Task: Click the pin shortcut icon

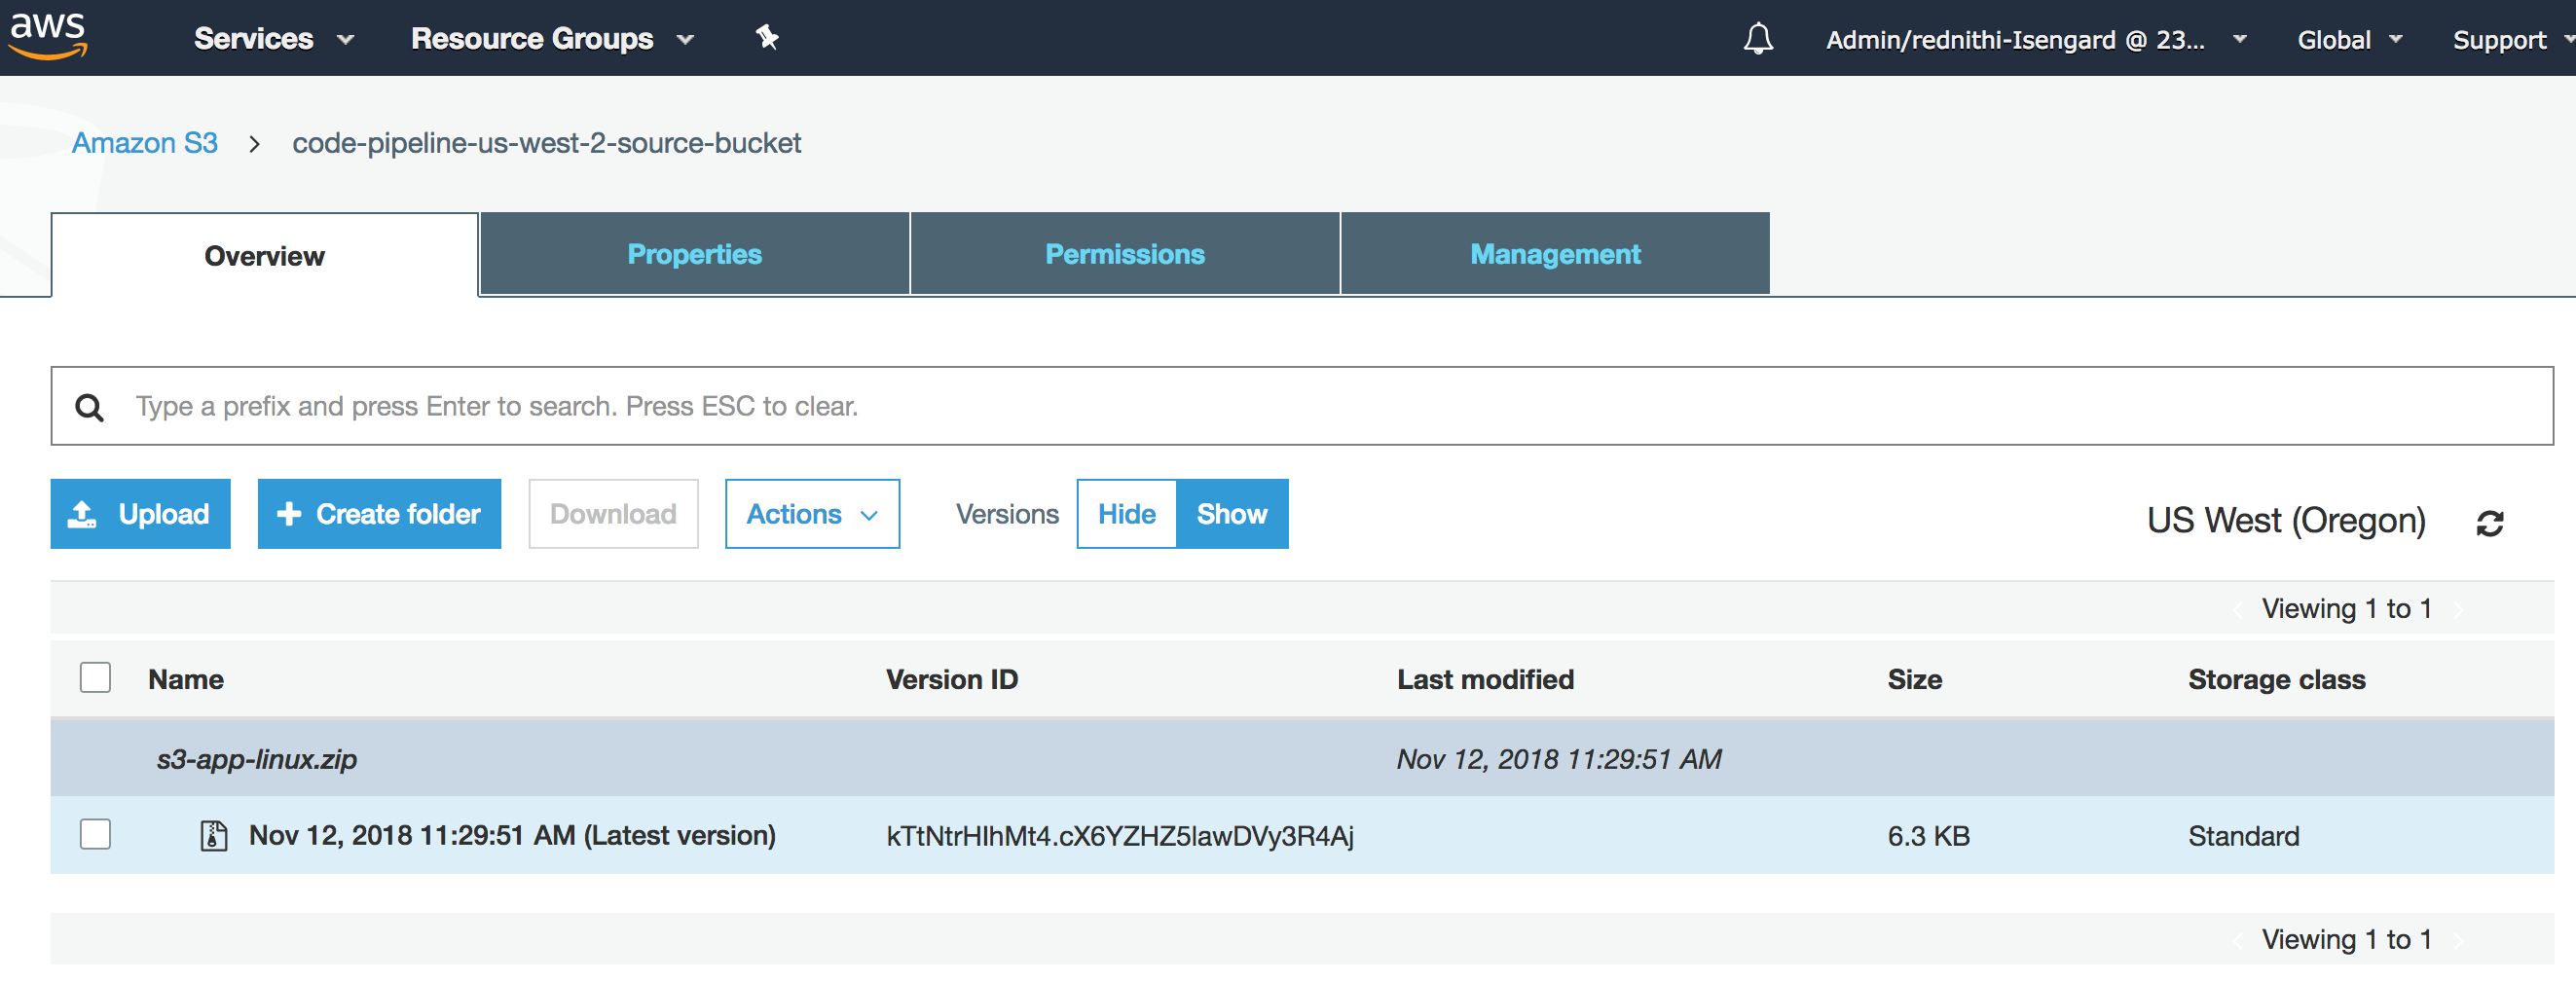Action: [767, 38]
